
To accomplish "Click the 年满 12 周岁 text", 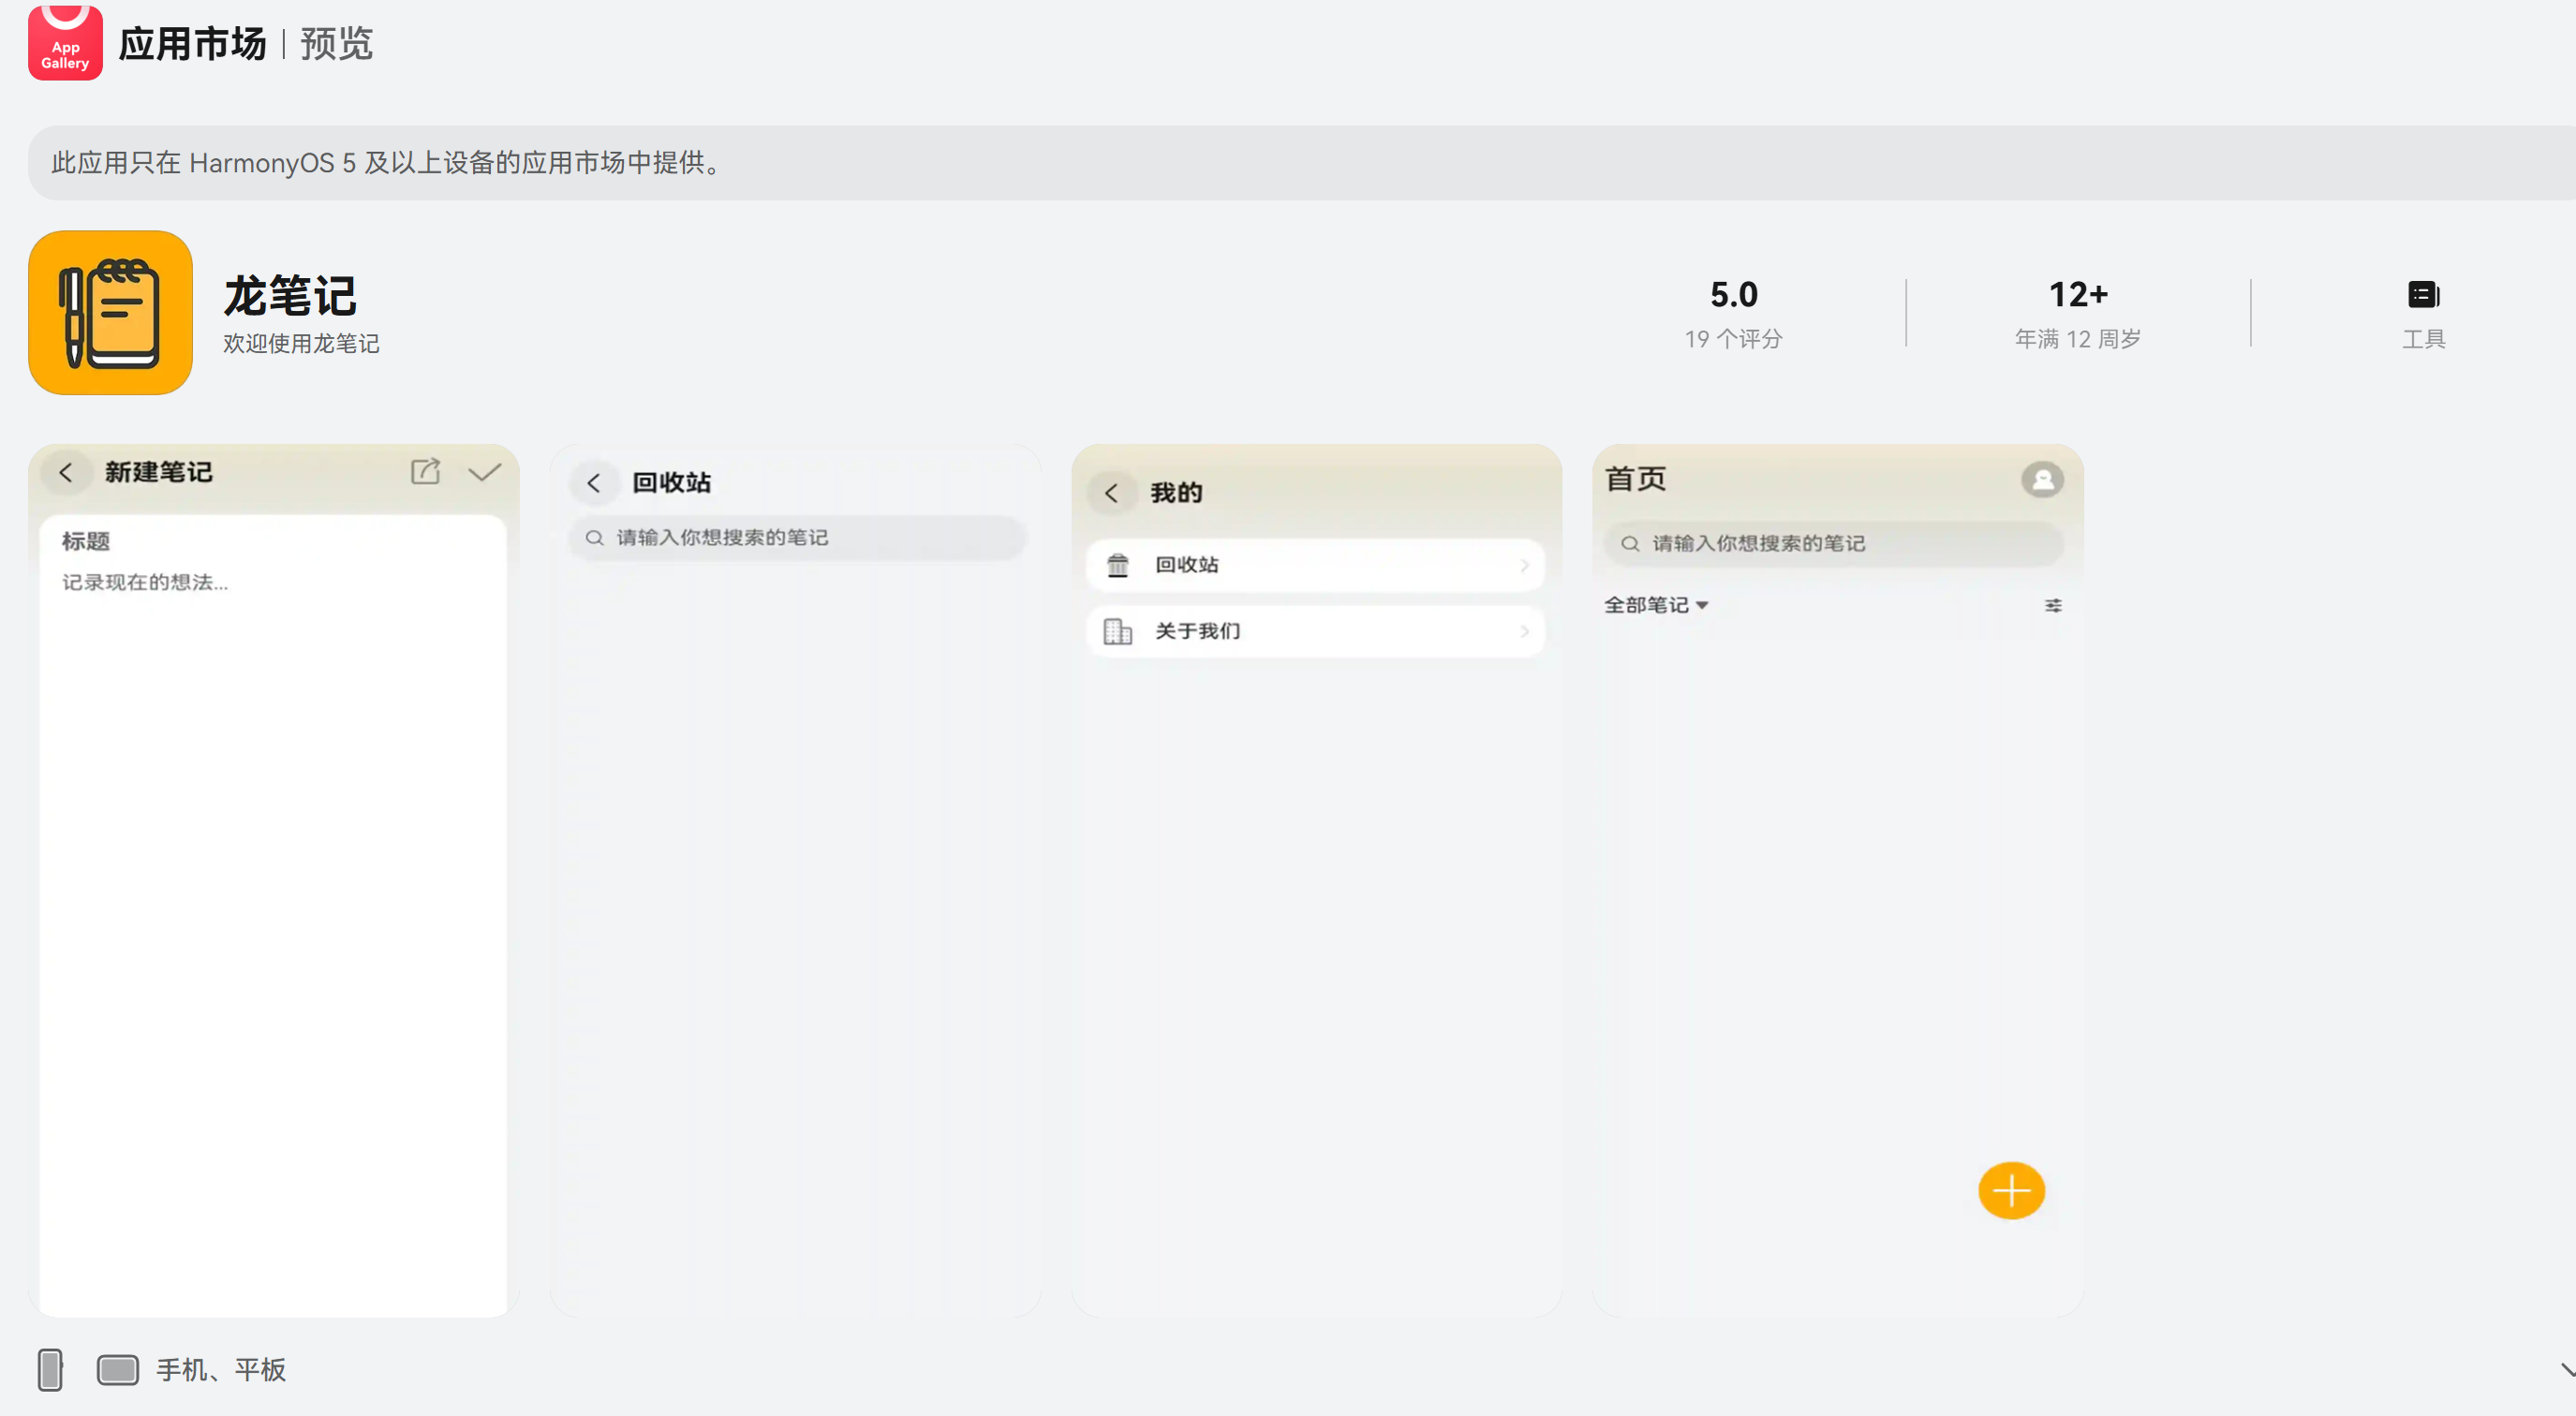I will (x=2078, y=339).
